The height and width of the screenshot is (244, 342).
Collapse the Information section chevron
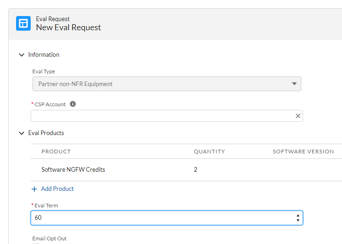pyautogui.click(x=22, y=55)
